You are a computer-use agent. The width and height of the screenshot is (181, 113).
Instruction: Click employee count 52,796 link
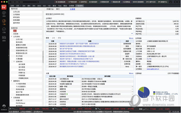(x=149, y=59)
